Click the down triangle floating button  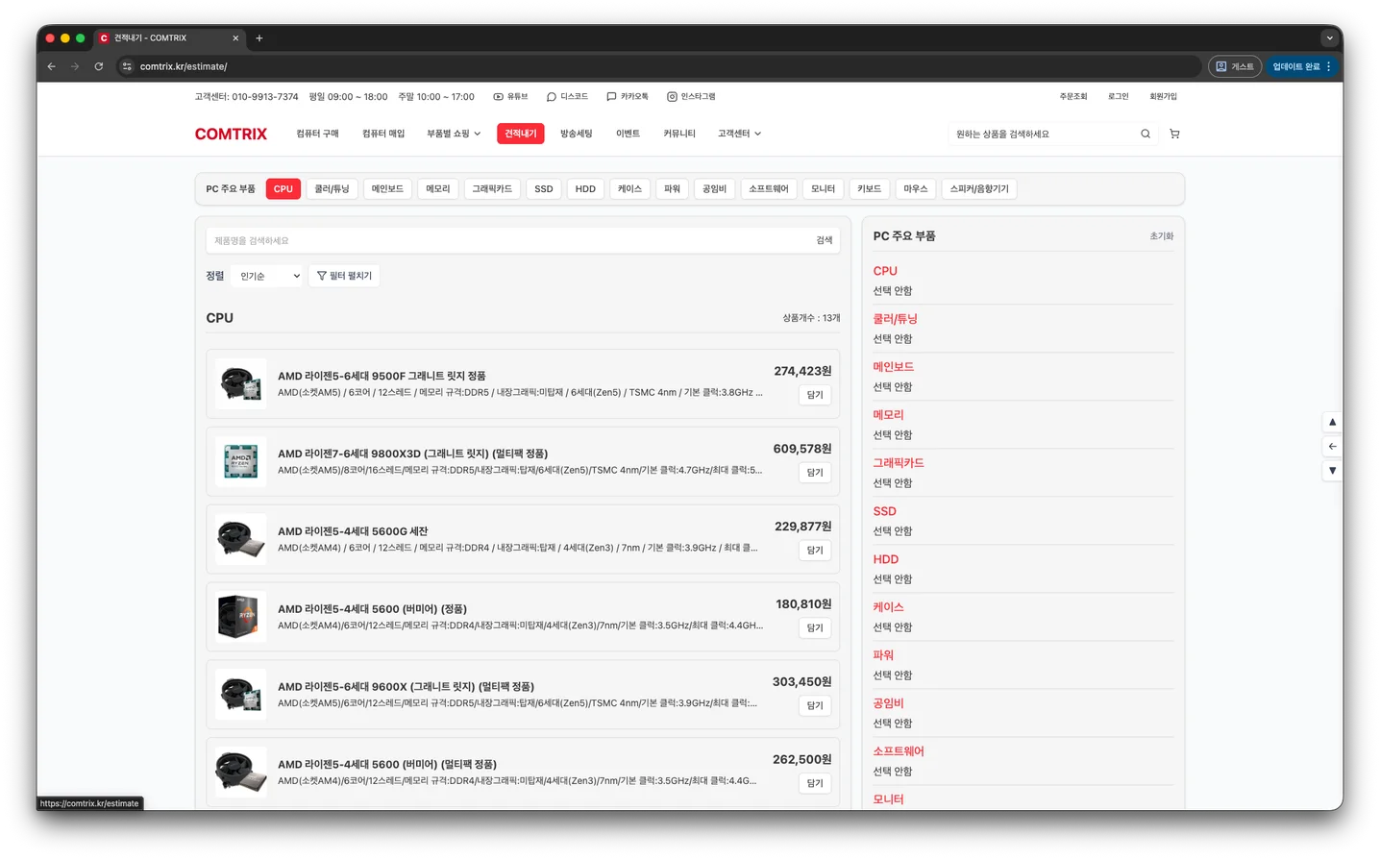pos(1332,471)
